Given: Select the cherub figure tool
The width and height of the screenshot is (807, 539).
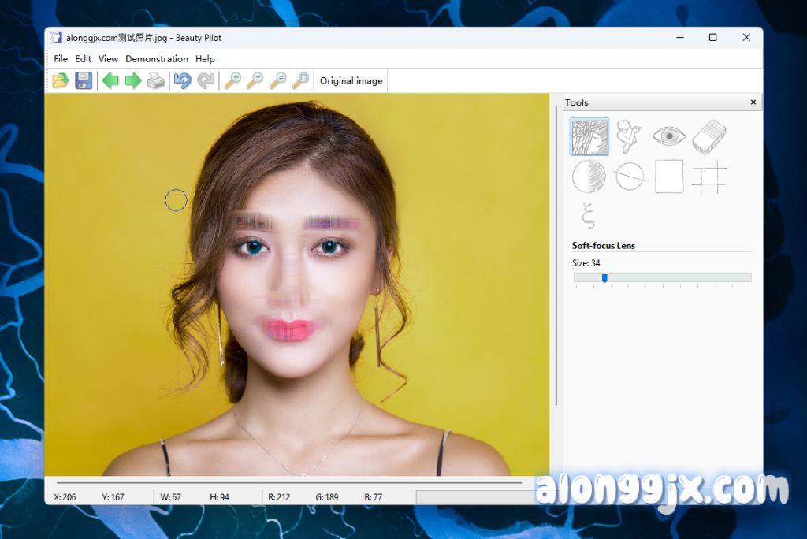Looking at the screenshot, I should [x=629, y=137].
